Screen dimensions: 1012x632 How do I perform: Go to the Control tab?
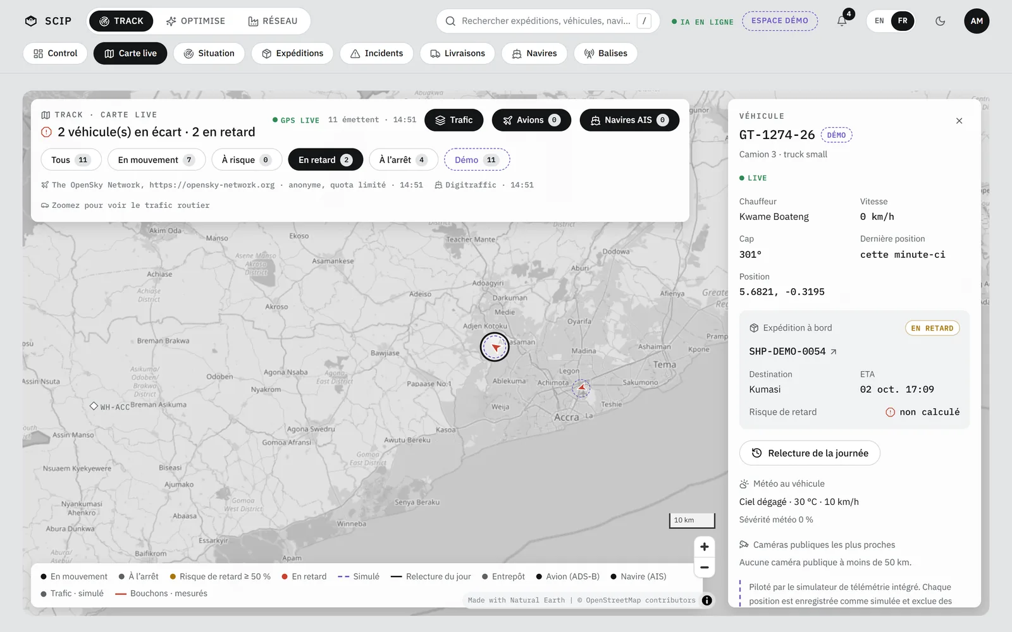pos(55,53)
